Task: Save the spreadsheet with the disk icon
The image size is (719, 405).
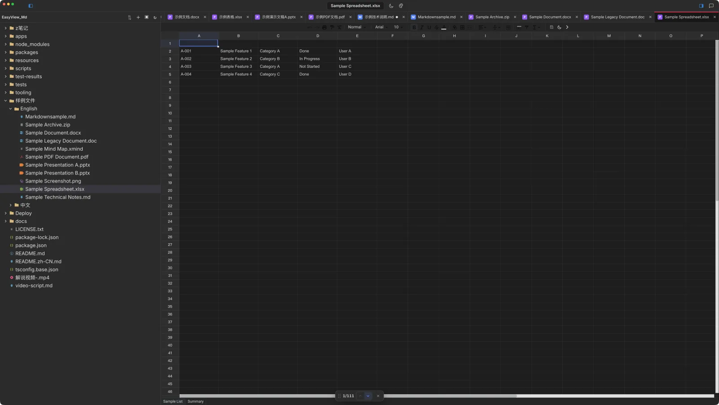Action: coord(551,27)
